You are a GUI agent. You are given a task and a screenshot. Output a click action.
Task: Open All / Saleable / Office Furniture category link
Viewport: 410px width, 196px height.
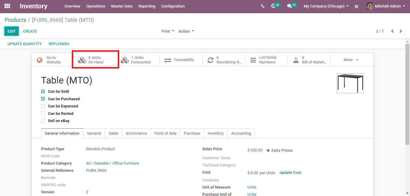click(112, 163)
